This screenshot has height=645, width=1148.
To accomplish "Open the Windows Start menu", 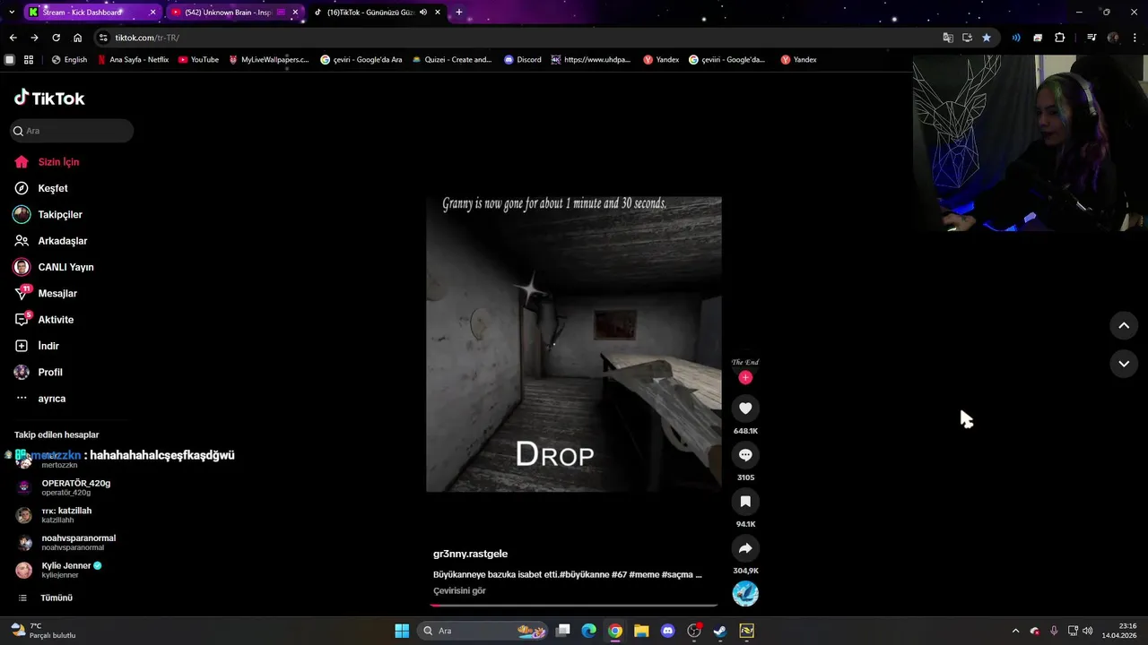I will point(402,631).
